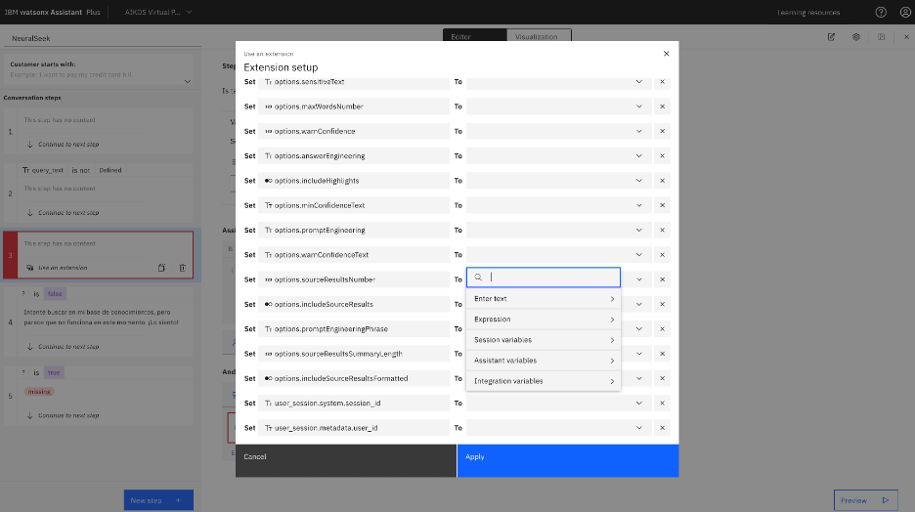
Task: Click the rename edit pencil icon
Action: click(831, 37)
